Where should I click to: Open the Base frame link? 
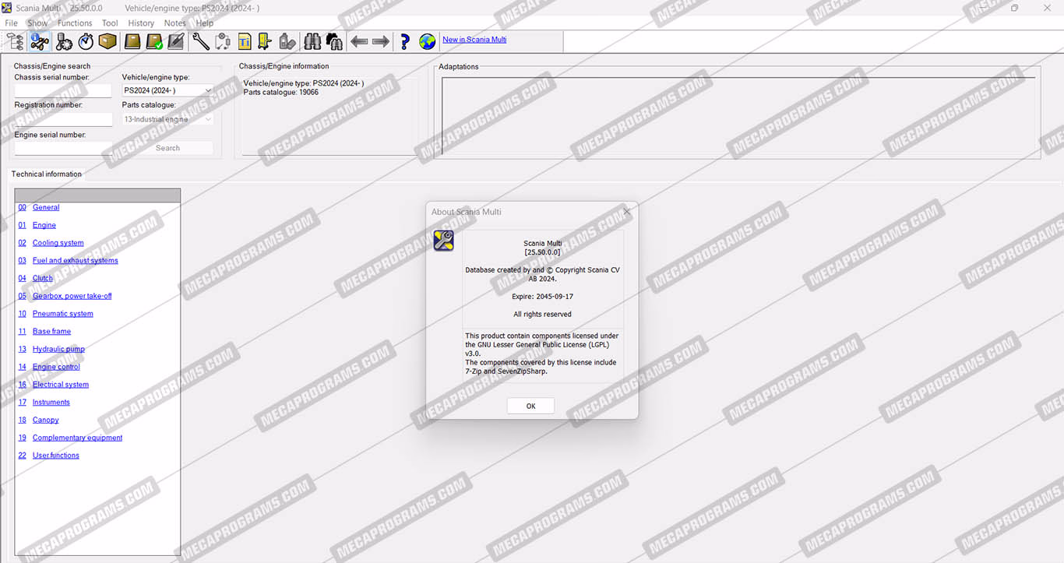(x=51, y=332)
